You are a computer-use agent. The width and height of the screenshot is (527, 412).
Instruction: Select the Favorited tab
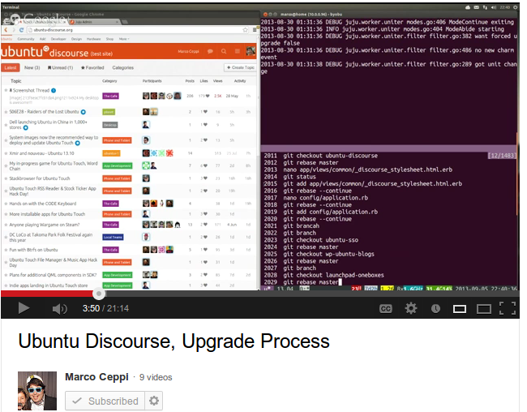(x=92, y=67)
